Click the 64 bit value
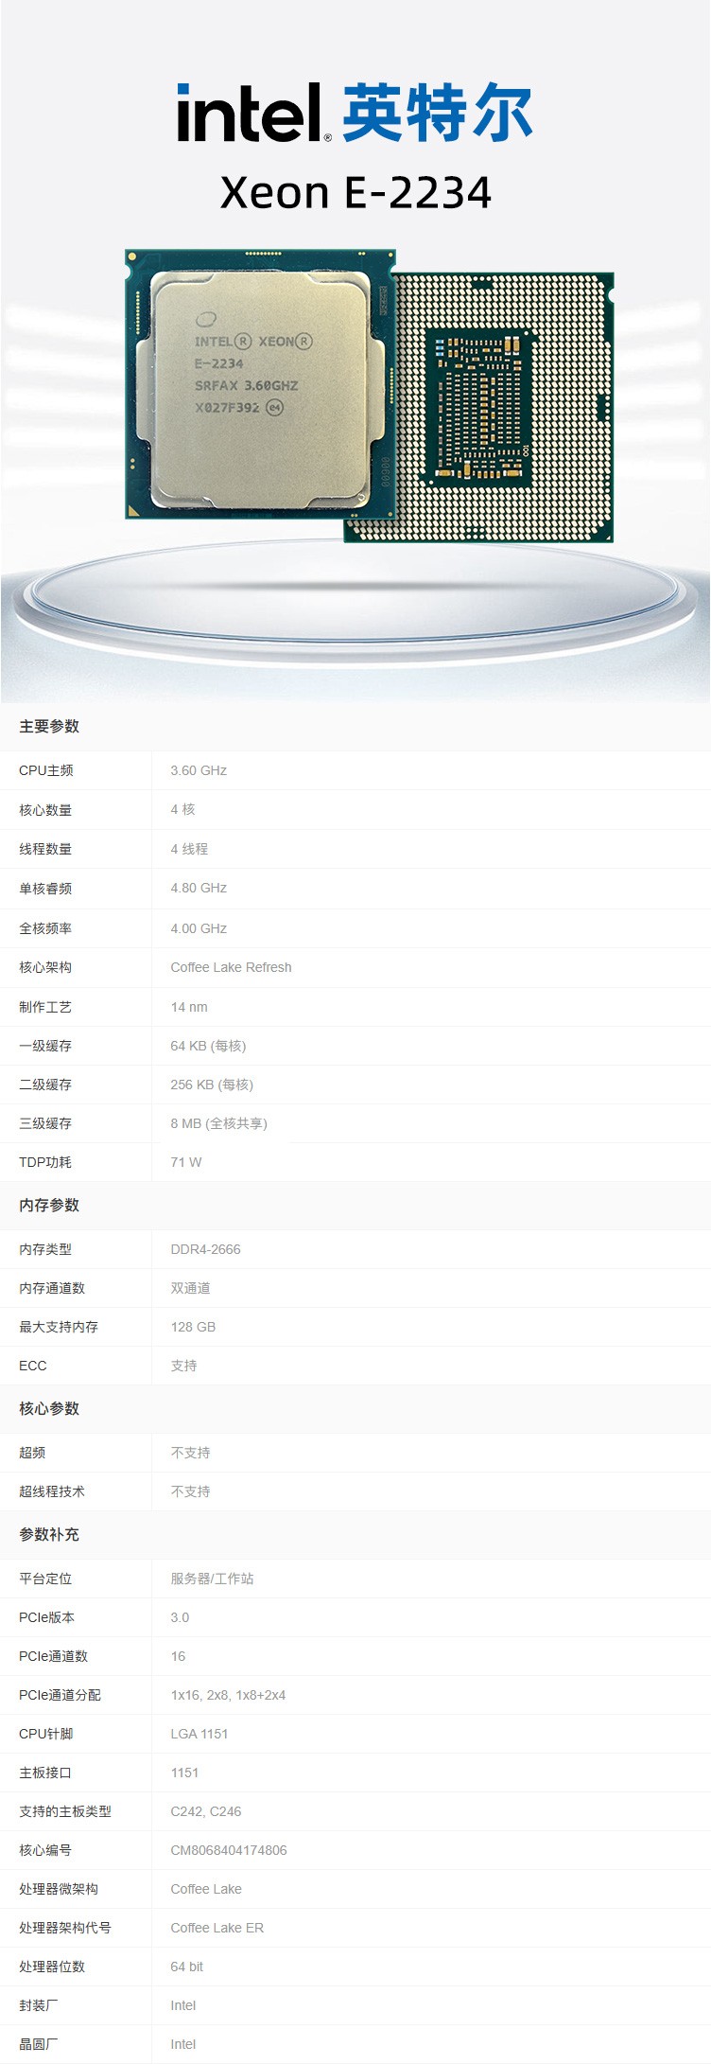 186,1967
